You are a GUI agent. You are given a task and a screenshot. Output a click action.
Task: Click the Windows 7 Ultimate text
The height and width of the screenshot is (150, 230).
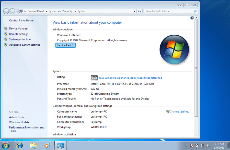tap(69, 35)
